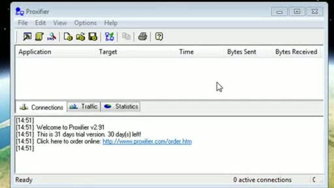This screenshot has height=188, width=334.
Task: Open DNS name resolution settings icon
Action: pos(52,36)
